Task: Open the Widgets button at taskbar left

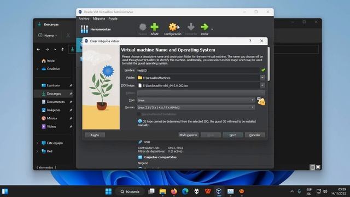Action: tap(5, 192)
